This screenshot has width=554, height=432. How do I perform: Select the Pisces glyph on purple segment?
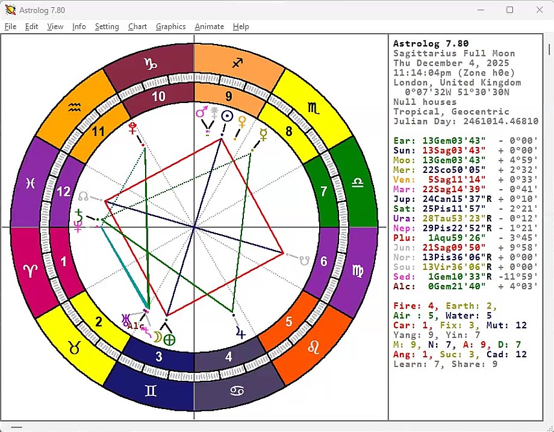(x=30, y=183)
